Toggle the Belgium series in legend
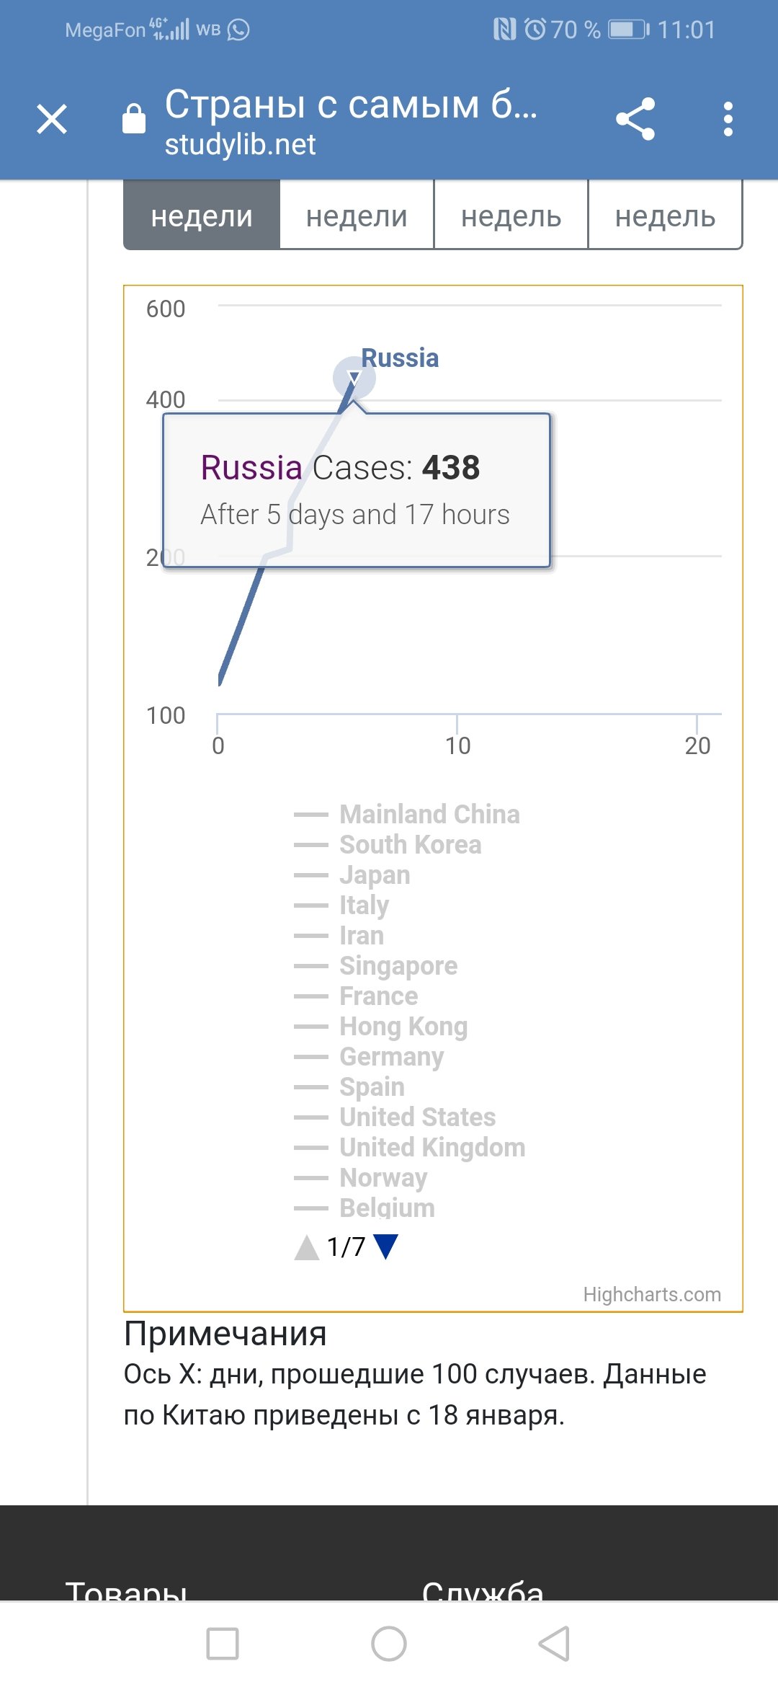Screen dimensions: 778x1687 tap(387, 1208)
